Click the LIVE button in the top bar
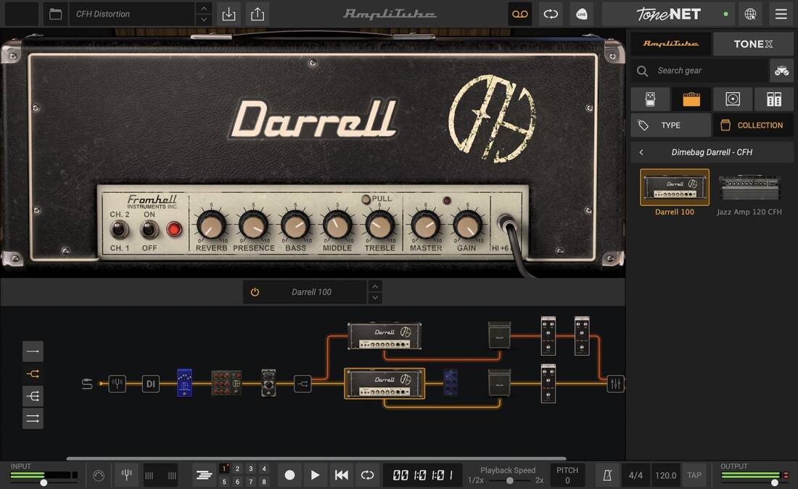Image resolution: width=798 pixels, height=489 pixels. (581, 14)
